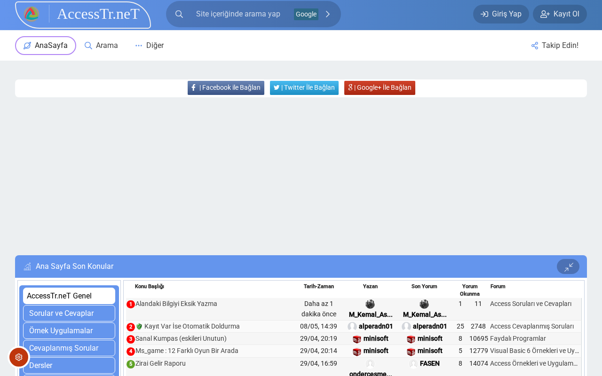Select the Örnek Uygulamalar category
Screen dimensions: 602x376
tap(69, 331)
